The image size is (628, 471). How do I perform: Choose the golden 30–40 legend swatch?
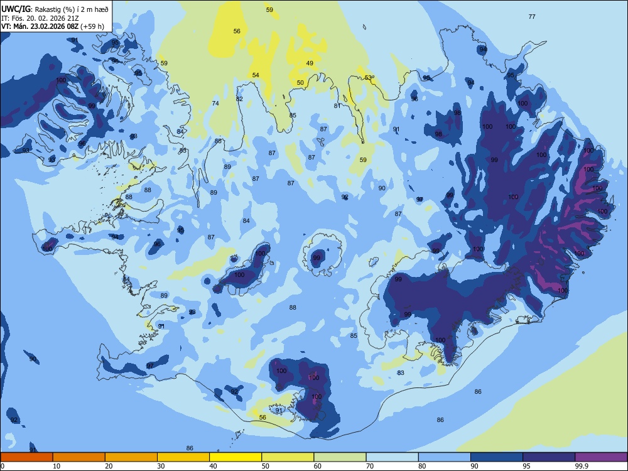pos(183,457)
